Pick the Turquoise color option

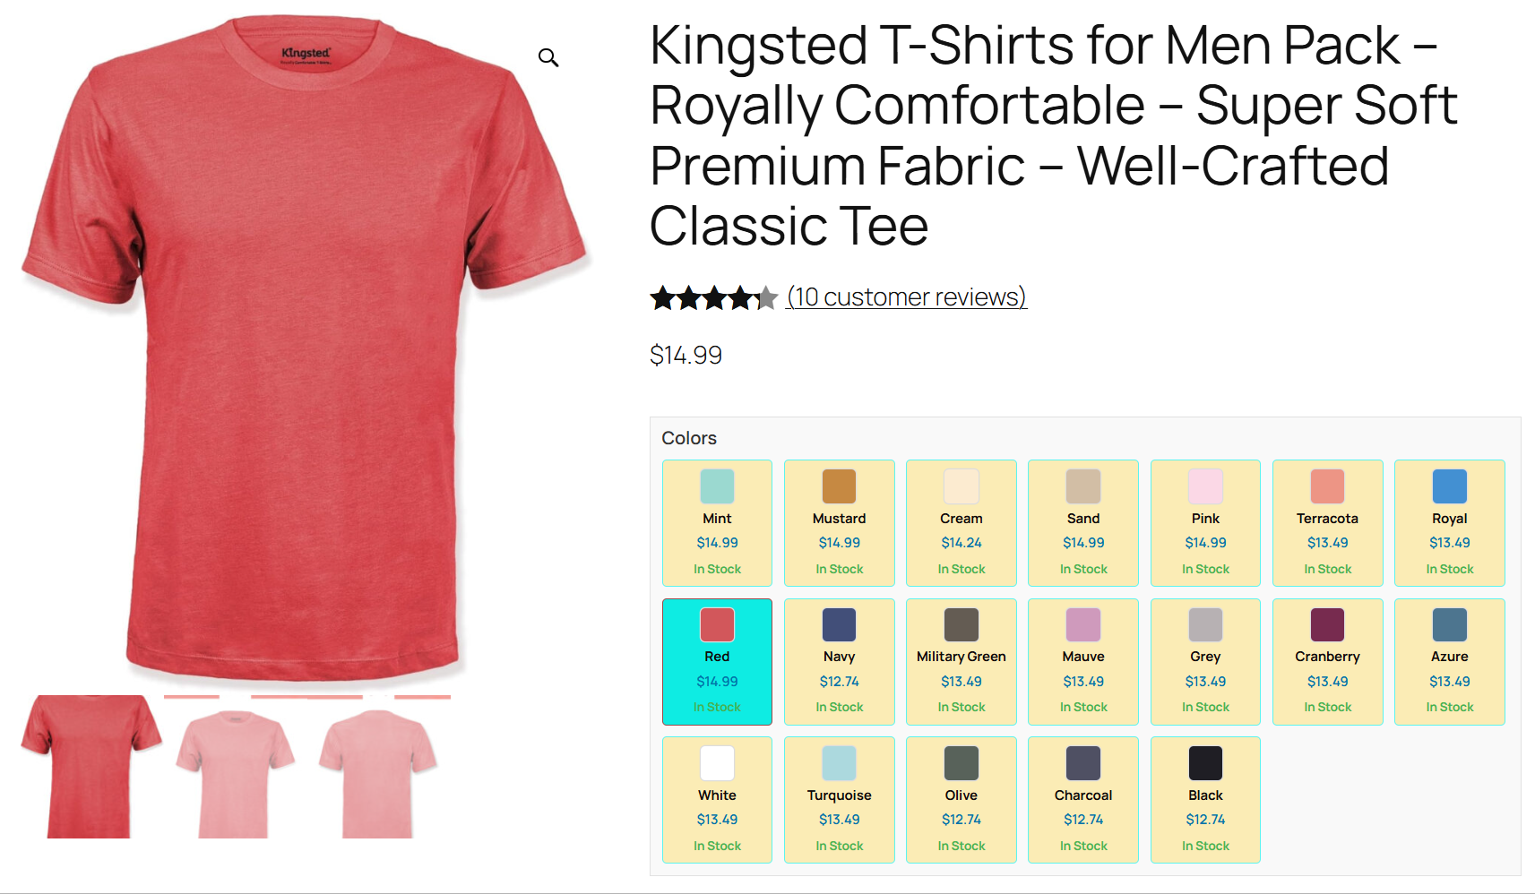tap(839, 799)
